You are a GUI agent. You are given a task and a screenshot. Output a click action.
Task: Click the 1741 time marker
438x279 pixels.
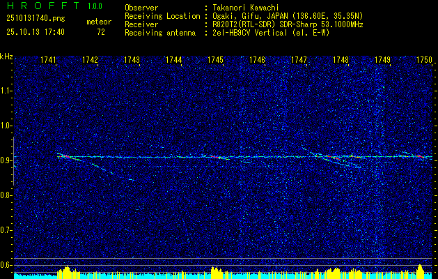pos(48,60)
